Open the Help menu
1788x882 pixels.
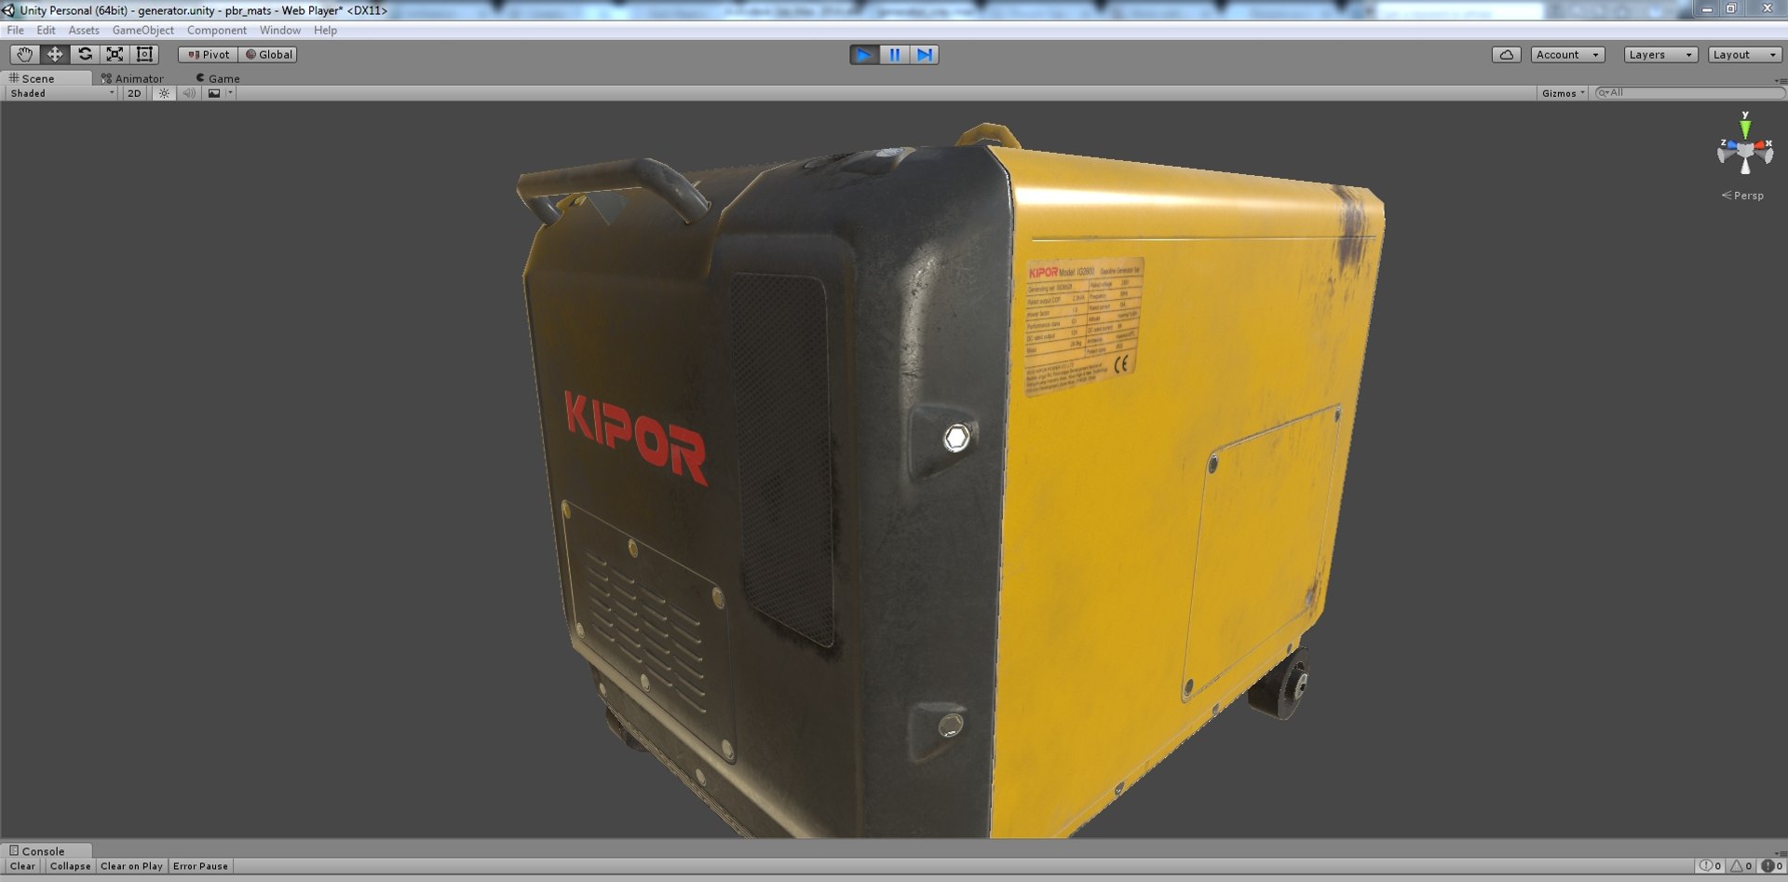pos(325,30)
